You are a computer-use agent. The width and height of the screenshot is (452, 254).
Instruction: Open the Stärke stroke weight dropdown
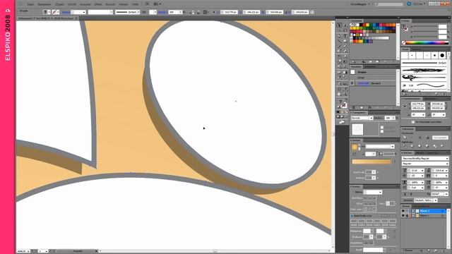[373, 192]
